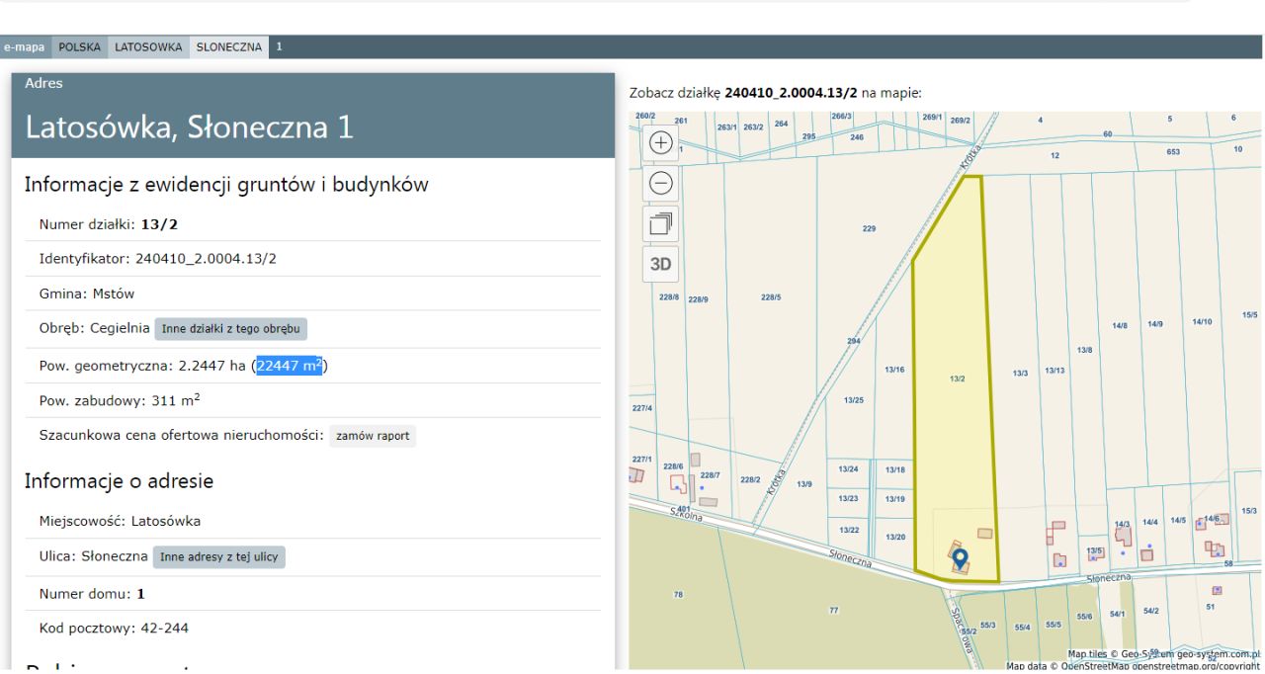Go to POLSKA breadcrumb level
This screenshot has height=674, width=1265.
[x=80, y=47]
